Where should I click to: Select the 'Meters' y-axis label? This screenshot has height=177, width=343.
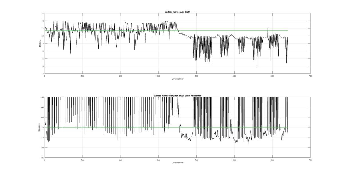point(40,44)
